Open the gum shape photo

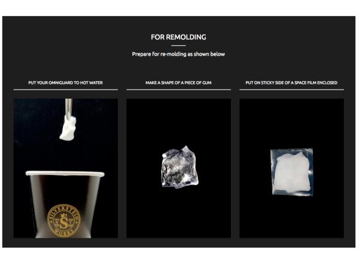[x=178, y=169]
